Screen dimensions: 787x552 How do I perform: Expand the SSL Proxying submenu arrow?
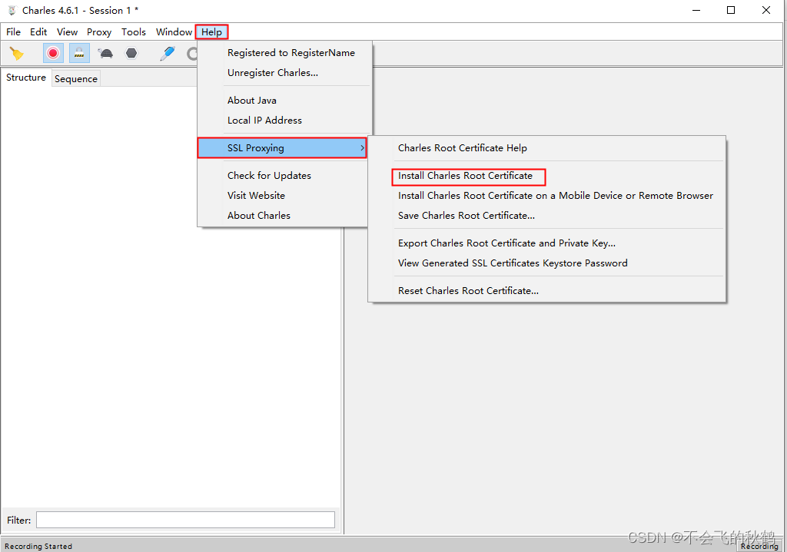[x=362, y=148]
